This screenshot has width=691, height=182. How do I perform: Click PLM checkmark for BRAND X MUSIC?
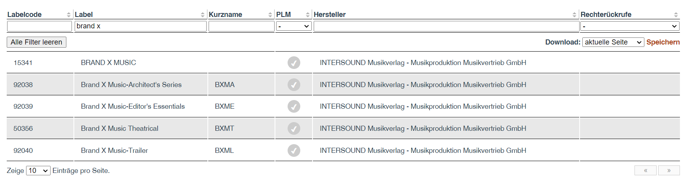click(294, 63)
